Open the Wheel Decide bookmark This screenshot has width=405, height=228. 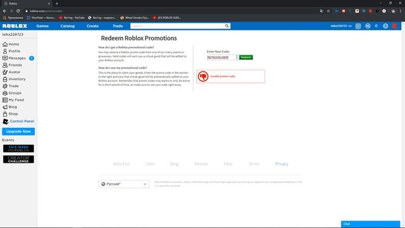(x=135, y=18)
